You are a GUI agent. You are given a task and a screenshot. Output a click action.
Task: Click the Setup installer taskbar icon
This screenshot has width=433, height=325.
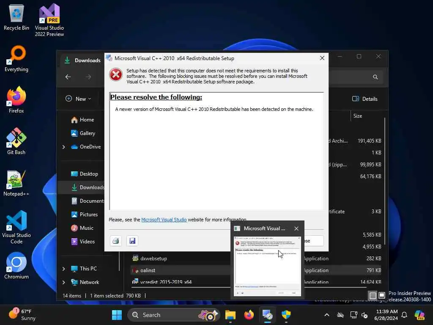pos(267,315)
